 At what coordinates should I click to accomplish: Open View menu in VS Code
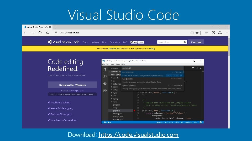coord(113,64)
